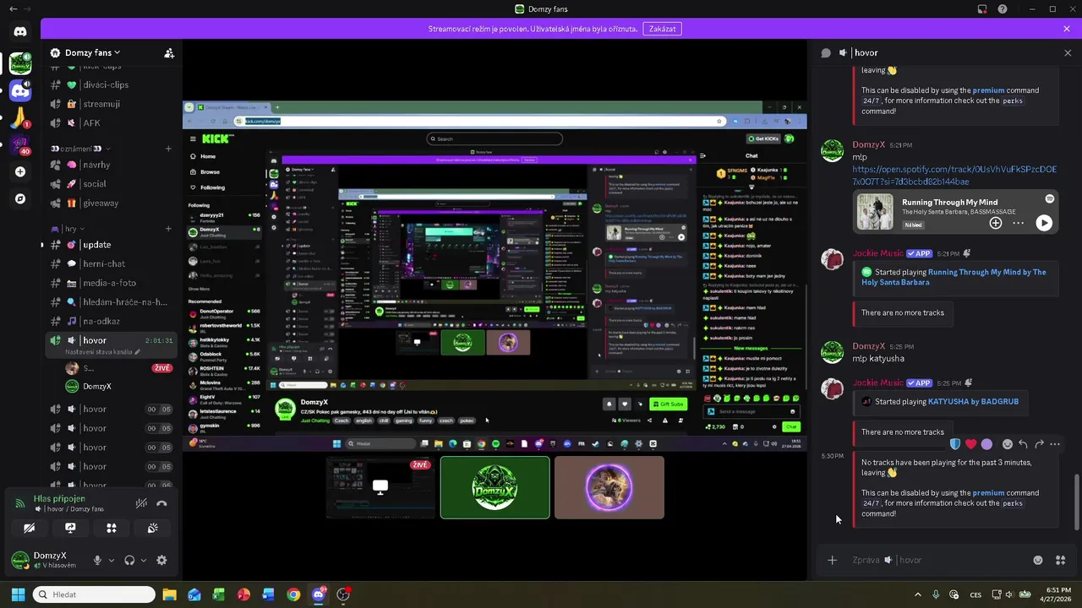
Task: Open the social announcement channel
Action: click(112, 183)
